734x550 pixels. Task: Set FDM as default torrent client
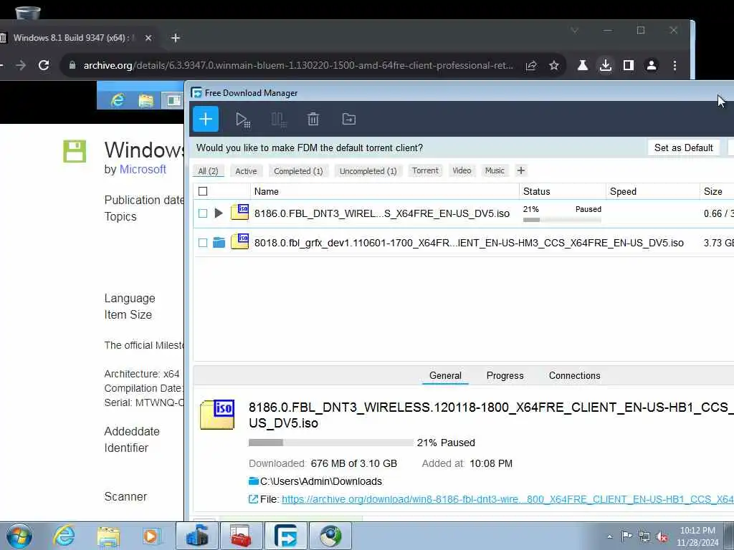683,148
